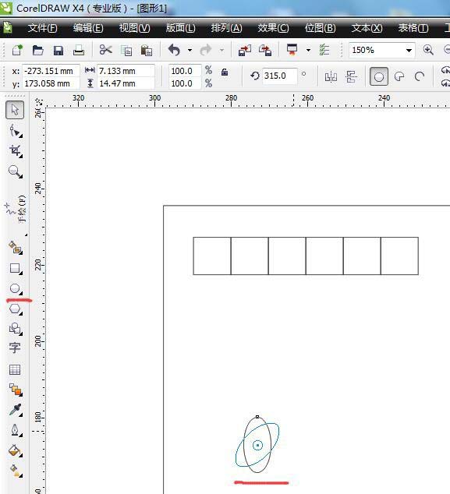Viewport: 450px width, 494px height.
Task: Save the document with floppy icon
Action: [58, 51]
